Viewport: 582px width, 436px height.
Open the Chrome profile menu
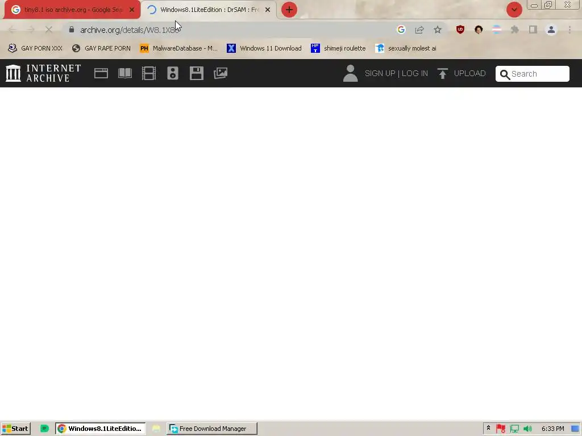[551, 30]
